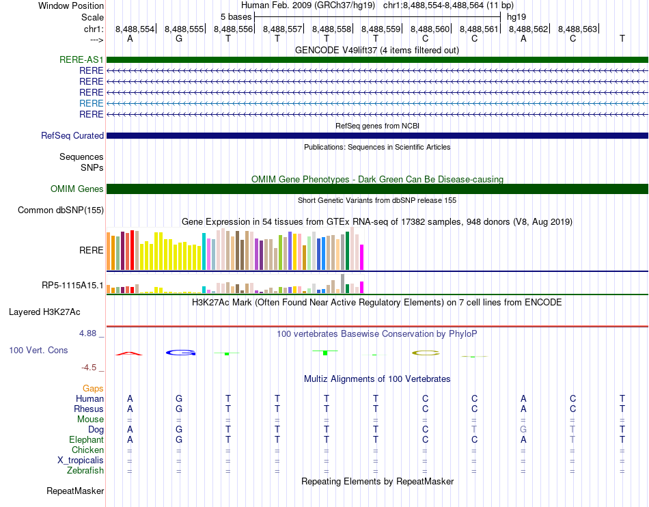The height and width of the screenshot is (507, 649).
Task: Click the H3K27Ac Mark track title
Action: click(377, 302)
